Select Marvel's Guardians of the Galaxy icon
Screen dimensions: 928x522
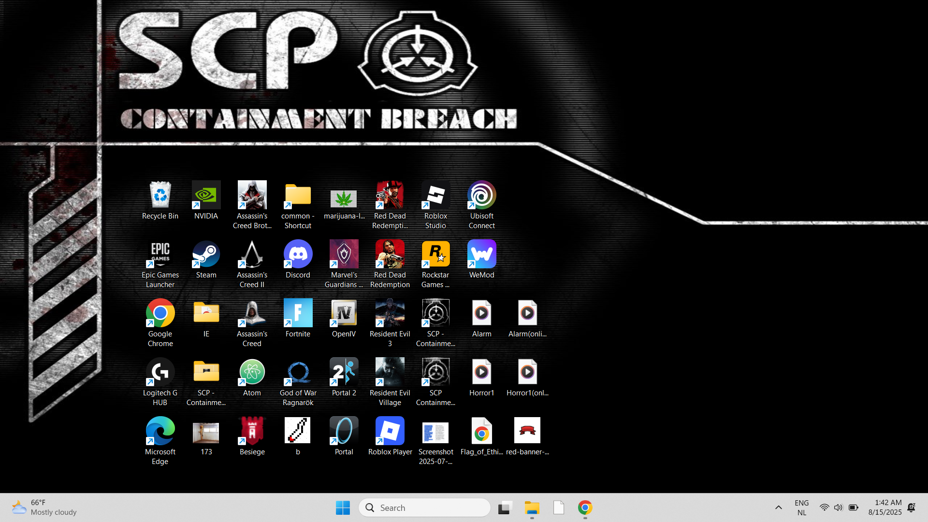click(x=344, y=264)
